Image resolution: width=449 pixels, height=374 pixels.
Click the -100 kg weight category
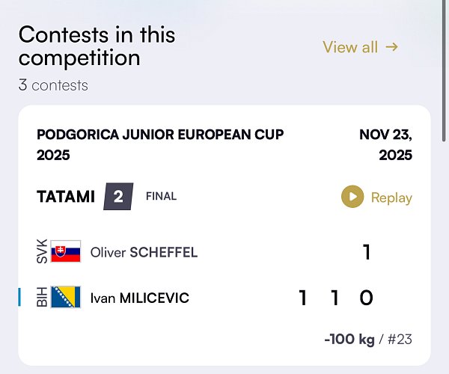click(x=349, y=340)
